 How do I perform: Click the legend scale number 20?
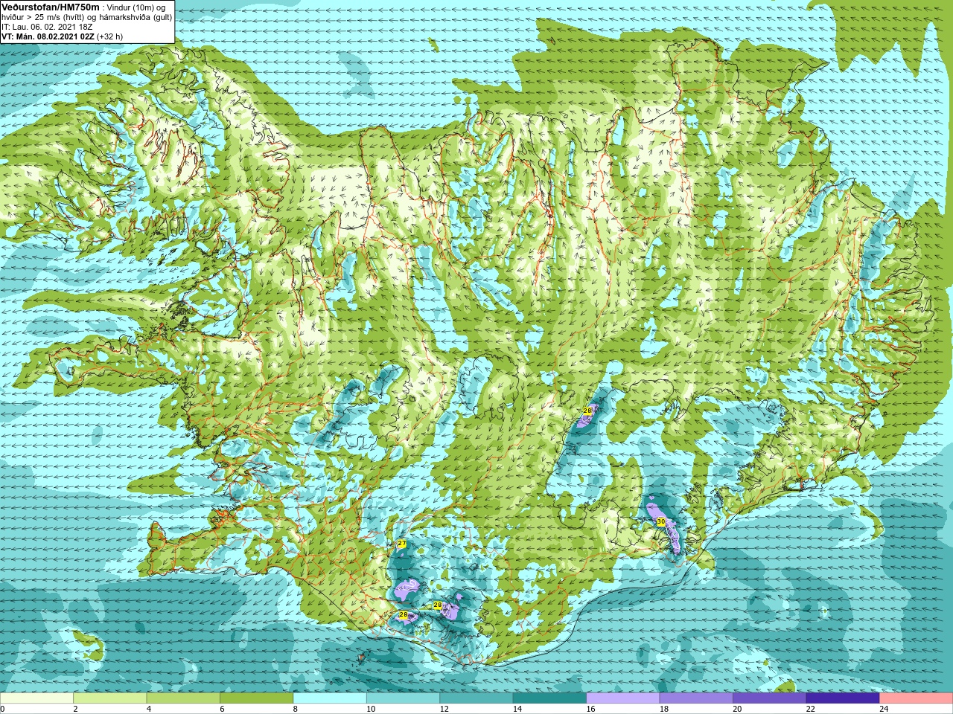[738, 709]
